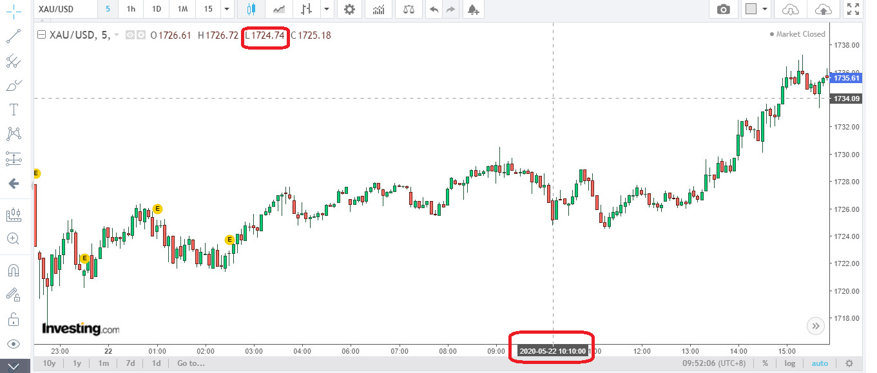
Task: Click the zoom in magnifier tool
Action: pos(14,238)
